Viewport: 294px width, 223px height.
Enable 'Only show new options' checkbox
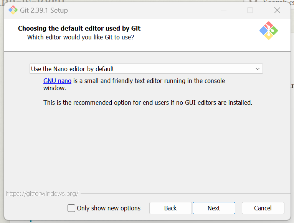coord(71,208)
